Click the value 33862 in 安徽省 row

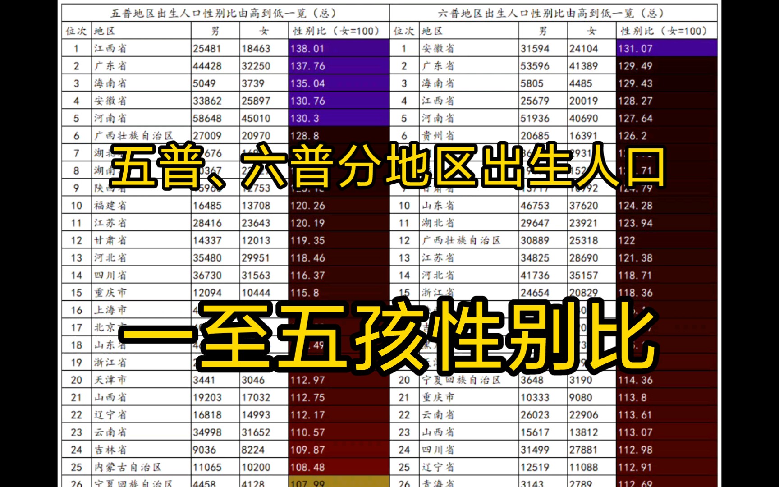tap(207, 101)
